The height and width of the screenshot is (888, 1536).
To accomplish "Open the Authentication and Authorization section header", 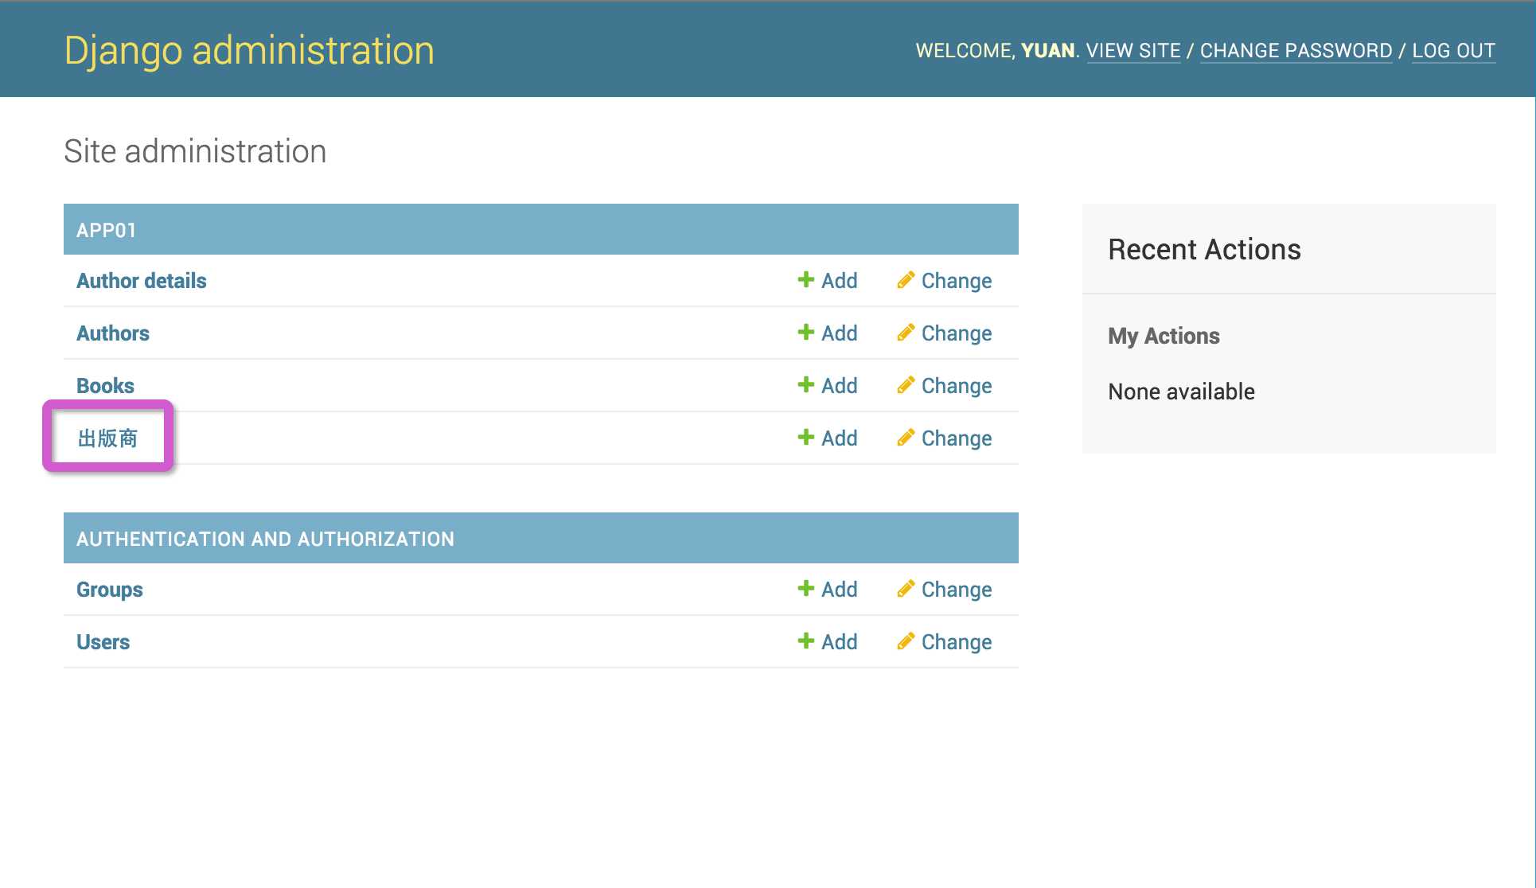I will pos(265,539).
